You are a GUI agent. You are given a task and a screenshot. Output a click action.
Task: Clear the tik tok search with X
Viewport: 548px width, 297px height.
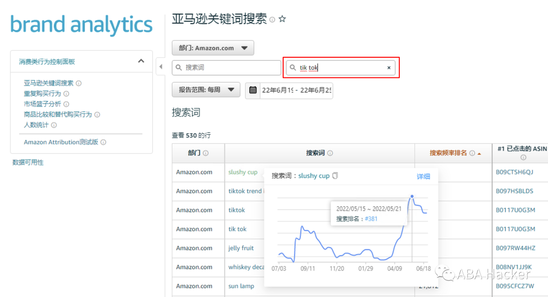tap(389, 68)
